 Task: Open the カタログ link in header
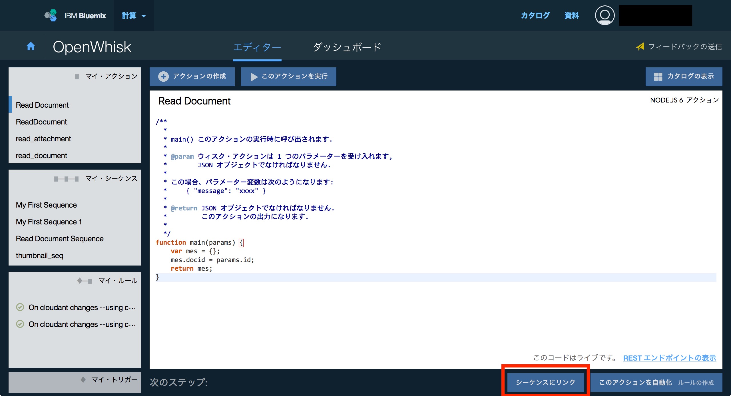(x=535, y=15)
